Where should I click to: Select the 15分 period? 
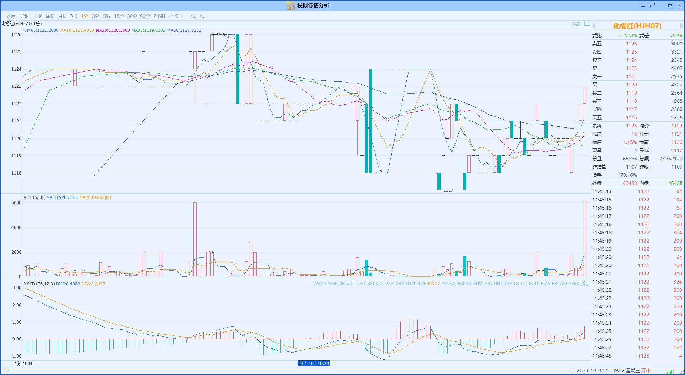point(119,16)
